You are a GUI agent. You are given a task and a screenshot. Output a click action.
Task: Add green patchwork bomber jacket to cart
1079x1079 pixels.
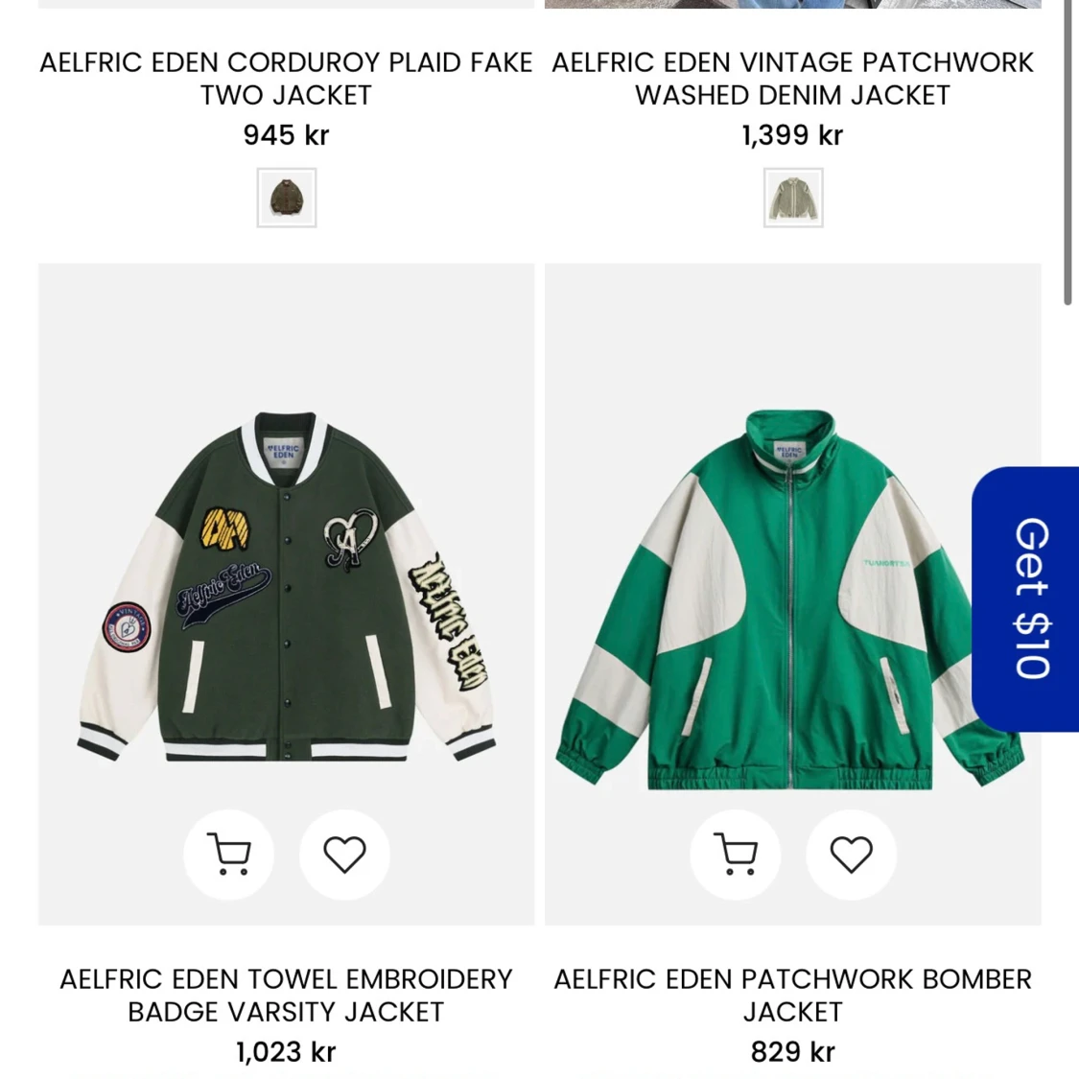pyautogui.click(x=735, y=854)
